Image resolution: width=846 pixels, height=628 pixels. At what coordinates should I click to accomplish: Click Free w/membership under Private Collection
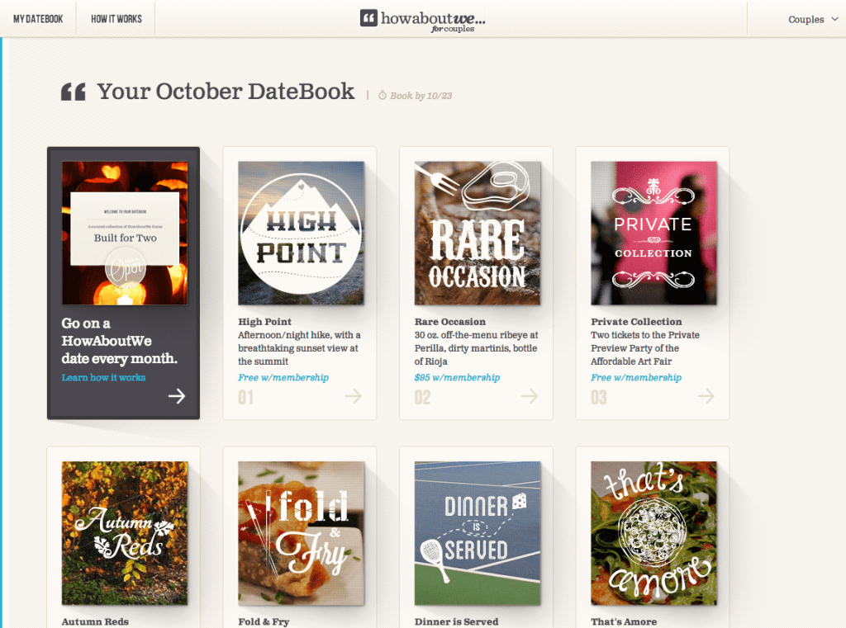click(x=636, y=377)
